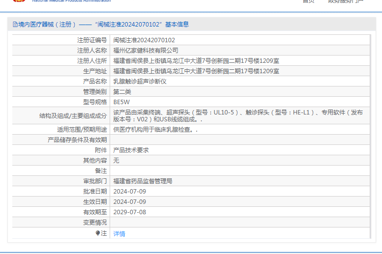
Task: Click the 批准日期 value 2024-07-09
Action: (130, 192)
